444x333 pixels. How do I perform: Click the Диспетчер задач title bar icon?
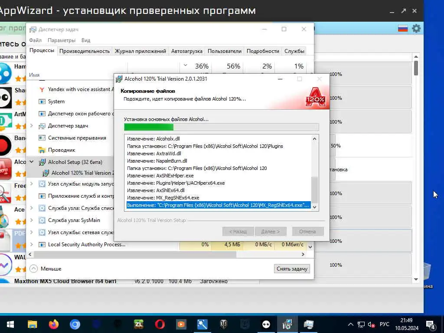click(33, 29)
